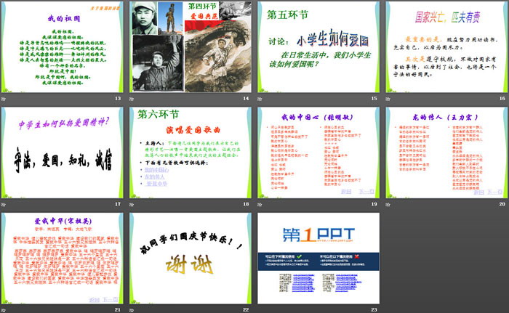Select slide 18 thumbnail 第六环节
The height and width of the screenshot is (313, 509).
pyautogui.click(x=191, y=153)
